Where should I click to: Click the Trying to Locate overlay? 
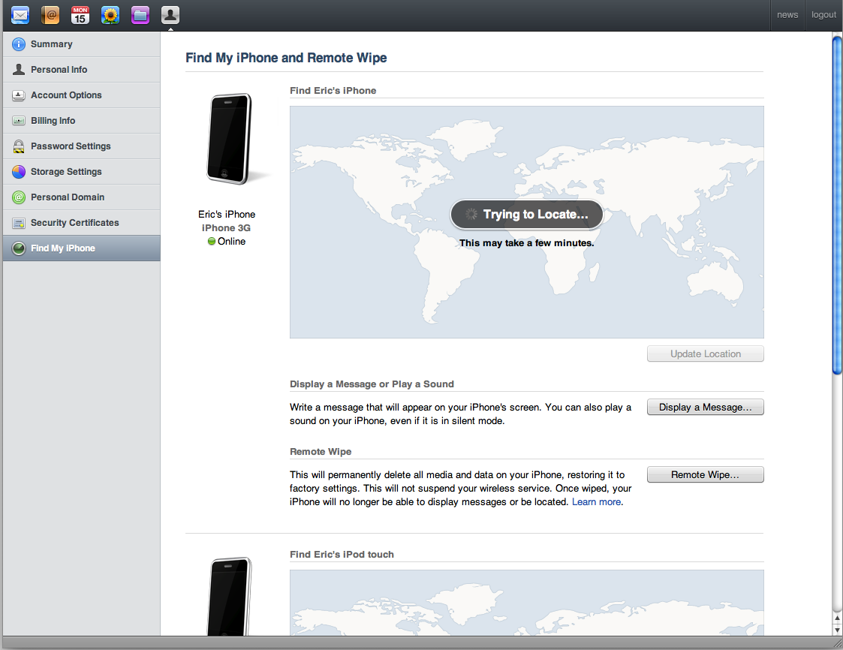point(527,214)
